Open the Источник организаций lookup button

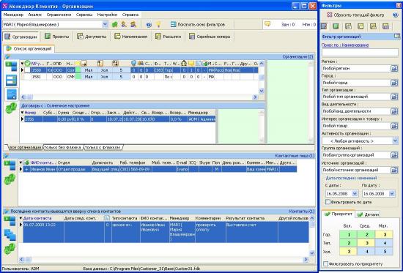394,170
